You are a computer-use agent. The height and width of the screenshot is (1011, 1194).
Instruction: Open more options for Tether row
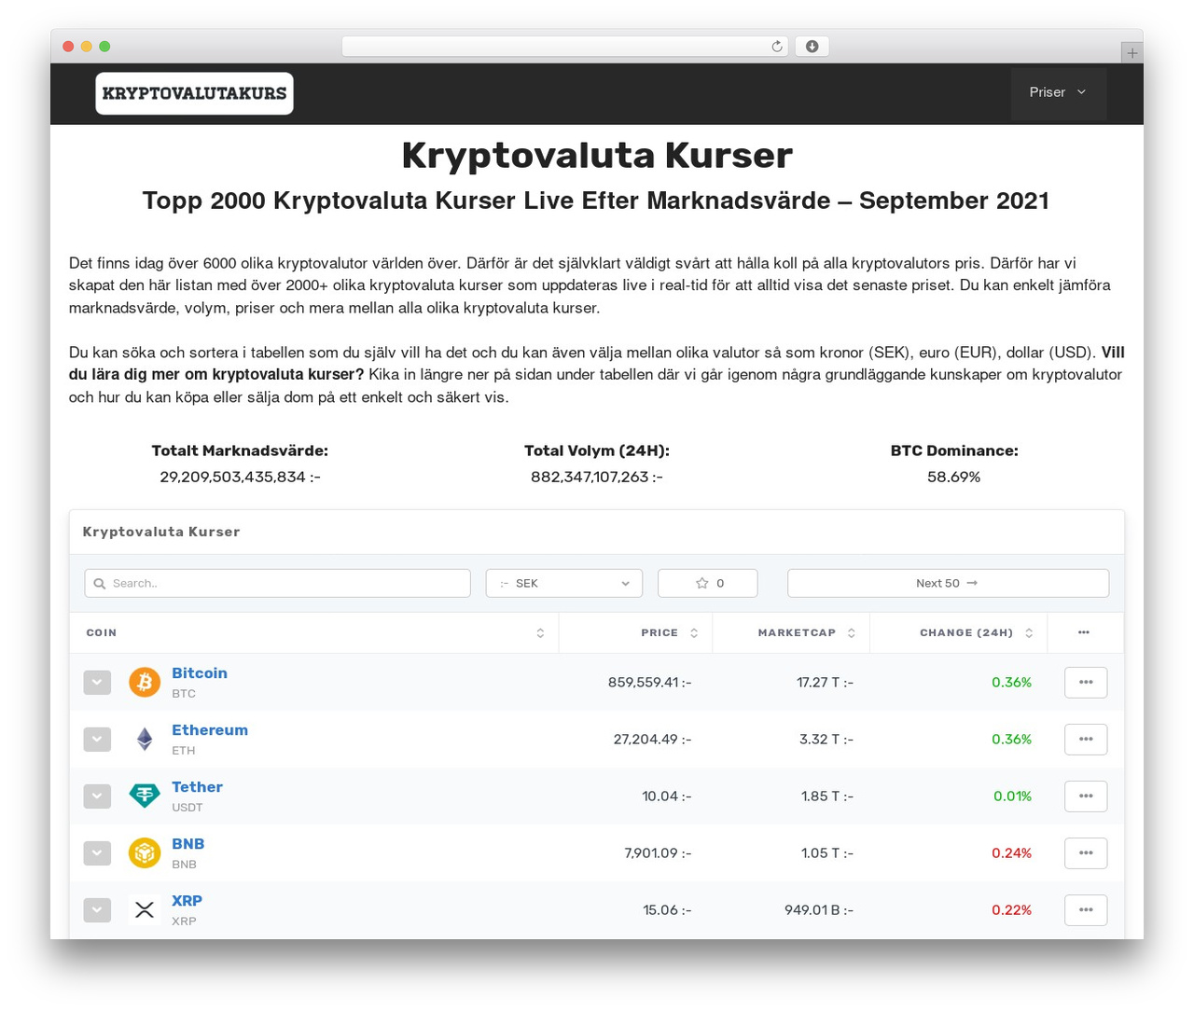(1086, 796)
